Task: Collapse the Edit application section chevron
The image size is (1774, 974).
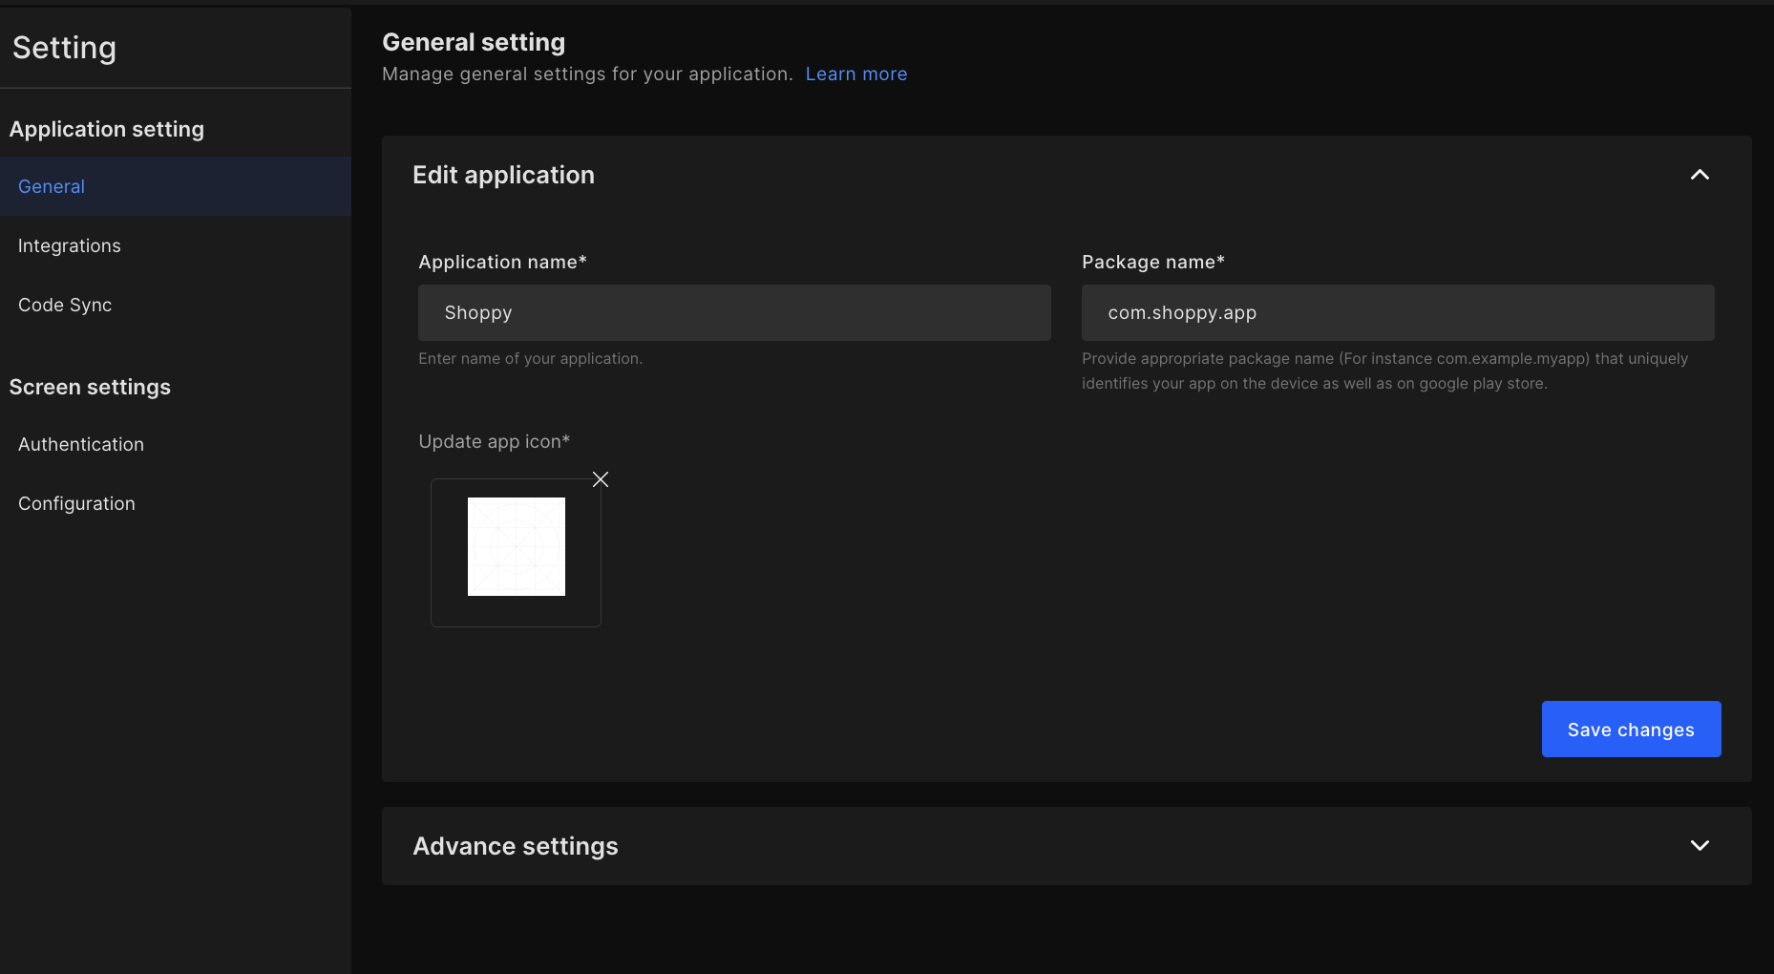Action: [1700, 175]
